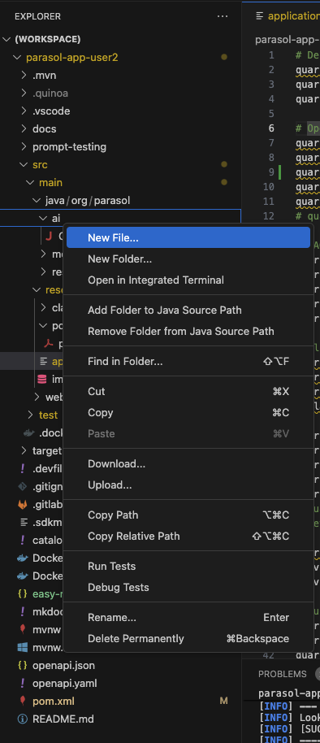320x743 pixels.
Task: Click the openapi.yaml exclamation file icon
Action: pos(22,684)
